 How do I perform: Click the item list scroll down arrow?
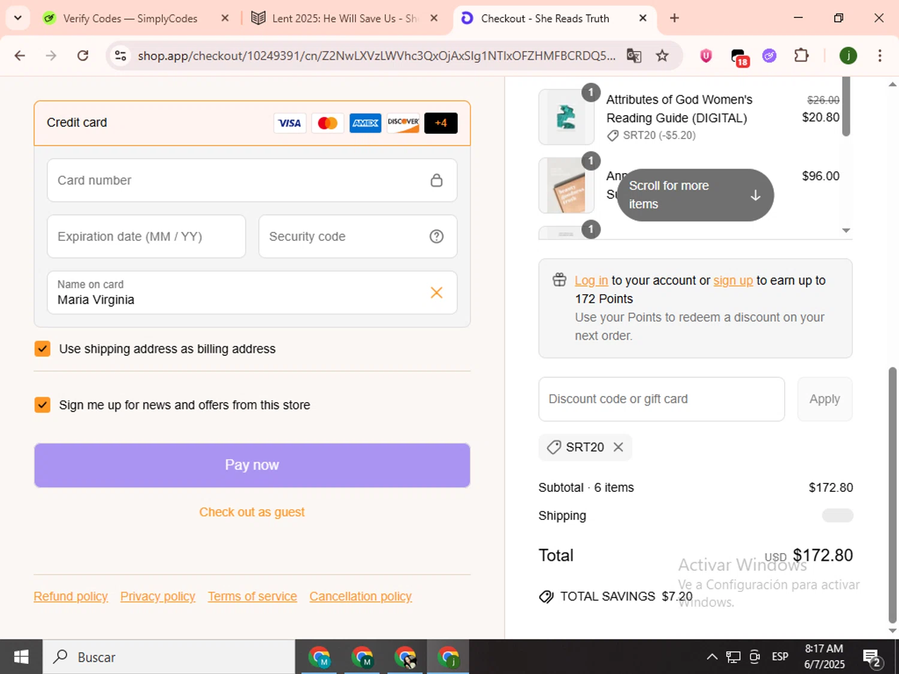(x=846, y=231)
